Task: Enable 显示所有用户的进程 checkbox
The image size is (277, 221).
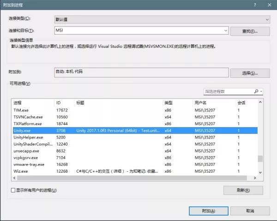Action: point(13,190)
